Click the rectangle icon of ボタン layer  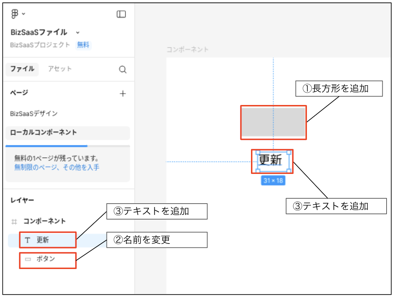[28, 259]
